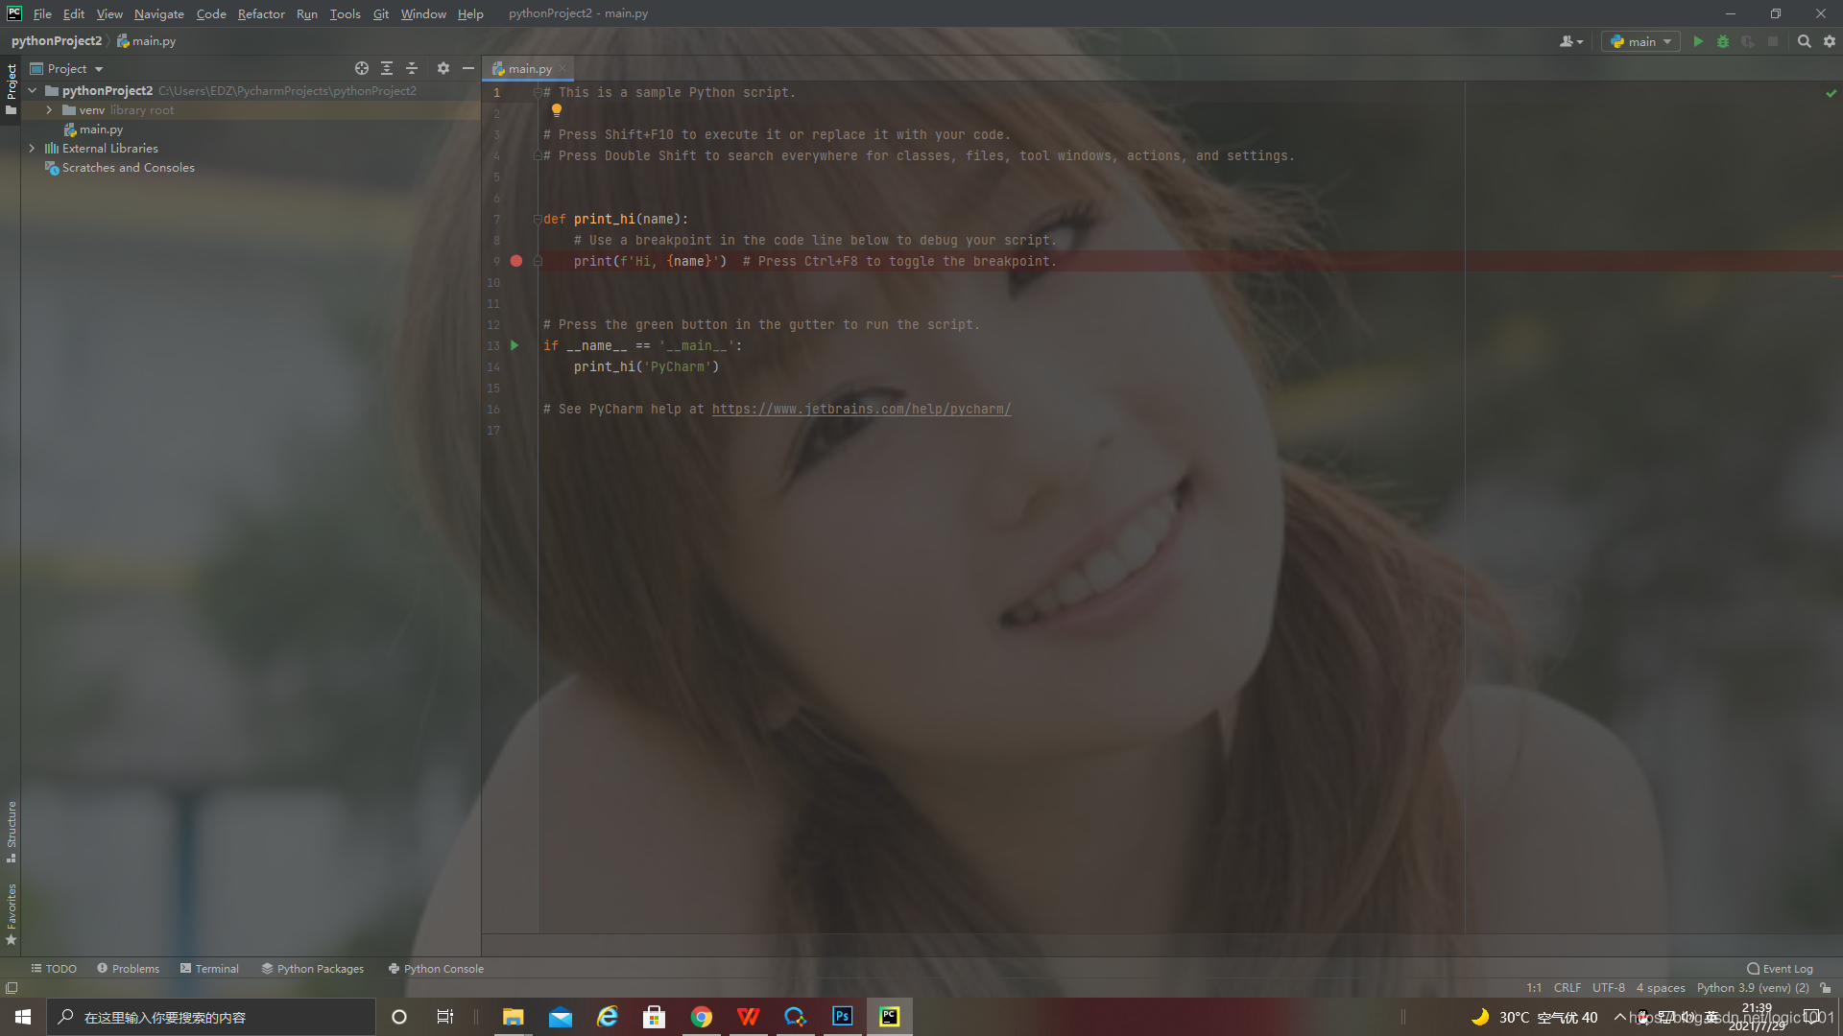
Task: Toggle the read-only lock icon
Action: pyautogui.click(x=1826, y=988)
